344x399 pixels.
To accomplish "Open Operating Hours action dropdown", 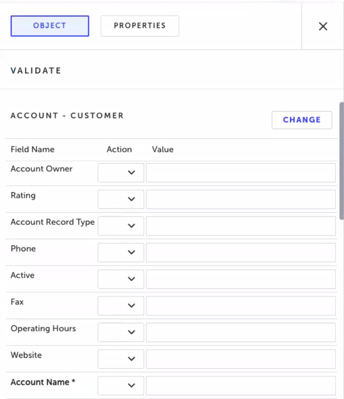I will click(x=121, y=332).
